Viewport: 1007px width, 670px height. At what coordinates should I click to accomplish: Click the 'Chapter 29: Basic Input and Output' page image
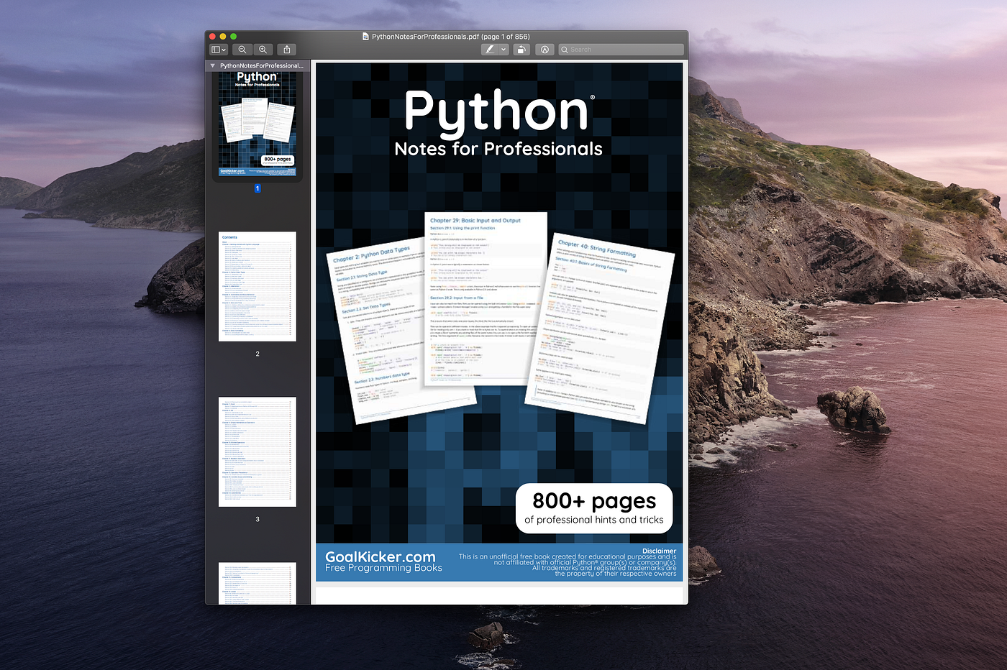point(486,298)
